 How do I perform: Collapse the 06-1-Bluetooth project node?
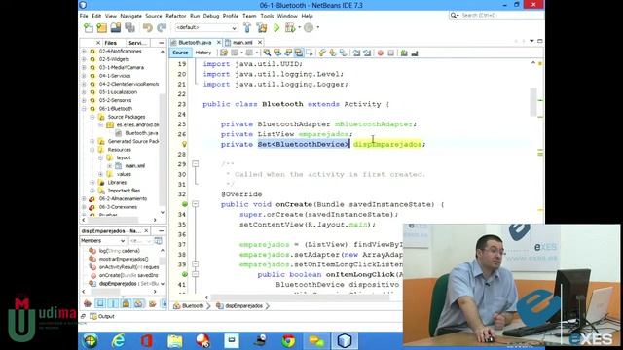pos(84,108)
